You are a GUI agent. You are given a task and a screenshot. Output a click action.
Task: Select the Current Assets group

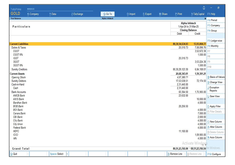tap(108, 74)
